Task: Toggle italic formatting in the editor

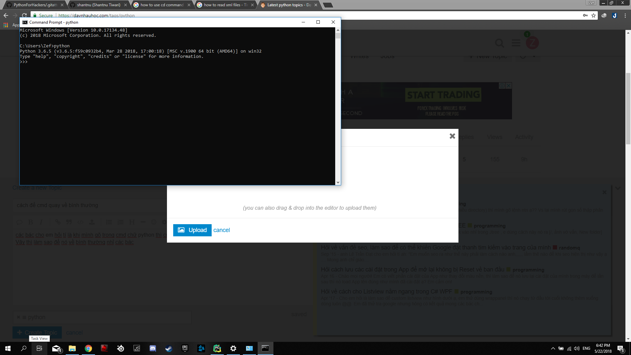Action: 41,222
